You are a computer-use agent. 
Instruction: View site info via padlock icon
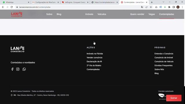[17, 7]
